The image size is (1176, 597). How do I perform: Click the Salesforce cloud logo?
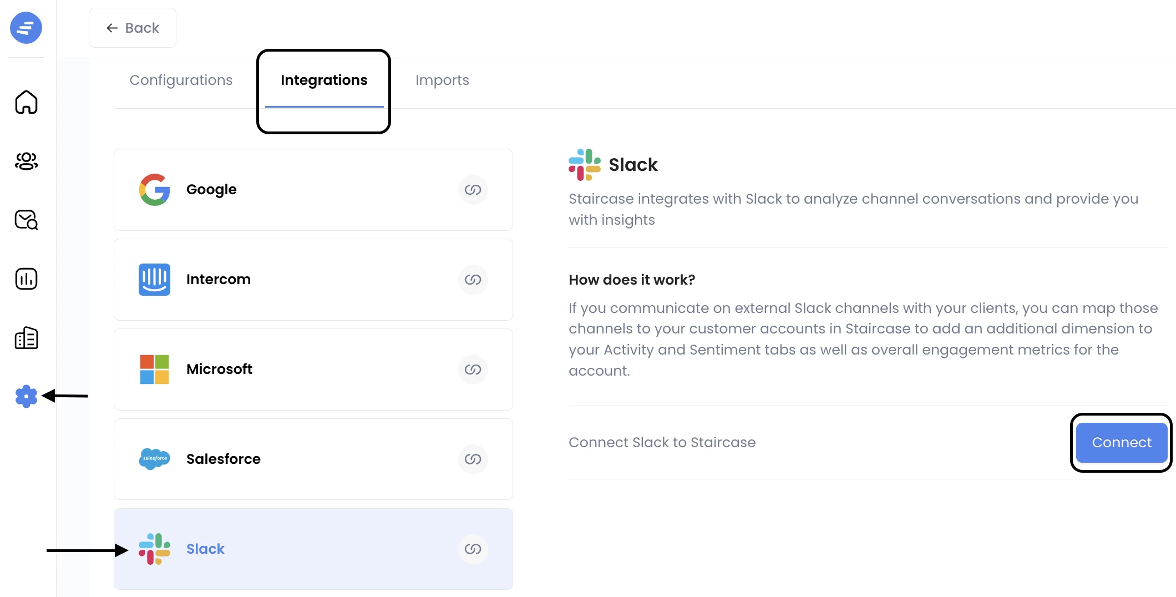[154, 459]
